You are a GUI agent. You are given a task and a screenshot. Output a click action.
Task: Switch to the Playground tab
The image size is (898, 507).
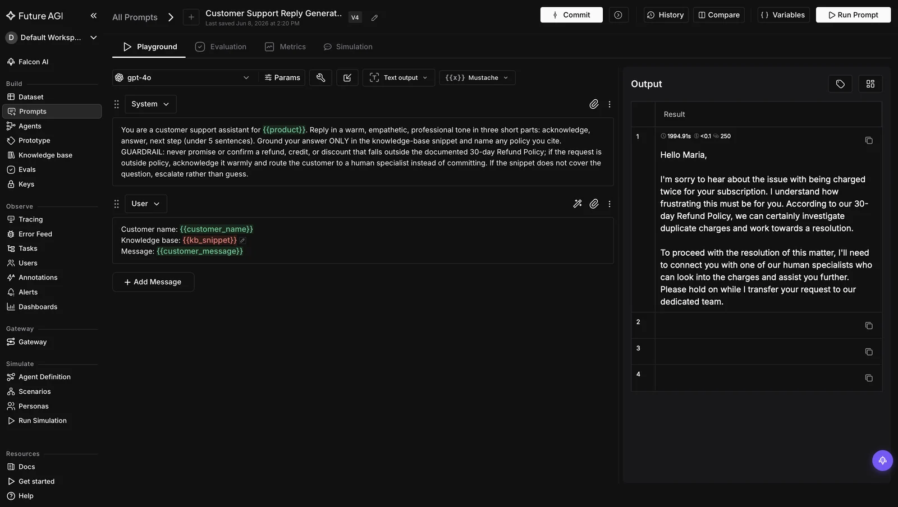pos(149,47)
